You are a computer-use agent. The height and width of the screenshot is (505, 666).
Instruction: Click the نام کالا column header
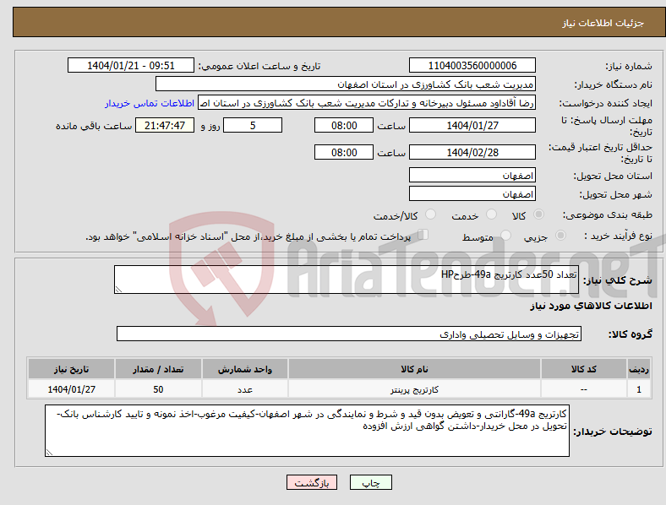coord(414,369)
